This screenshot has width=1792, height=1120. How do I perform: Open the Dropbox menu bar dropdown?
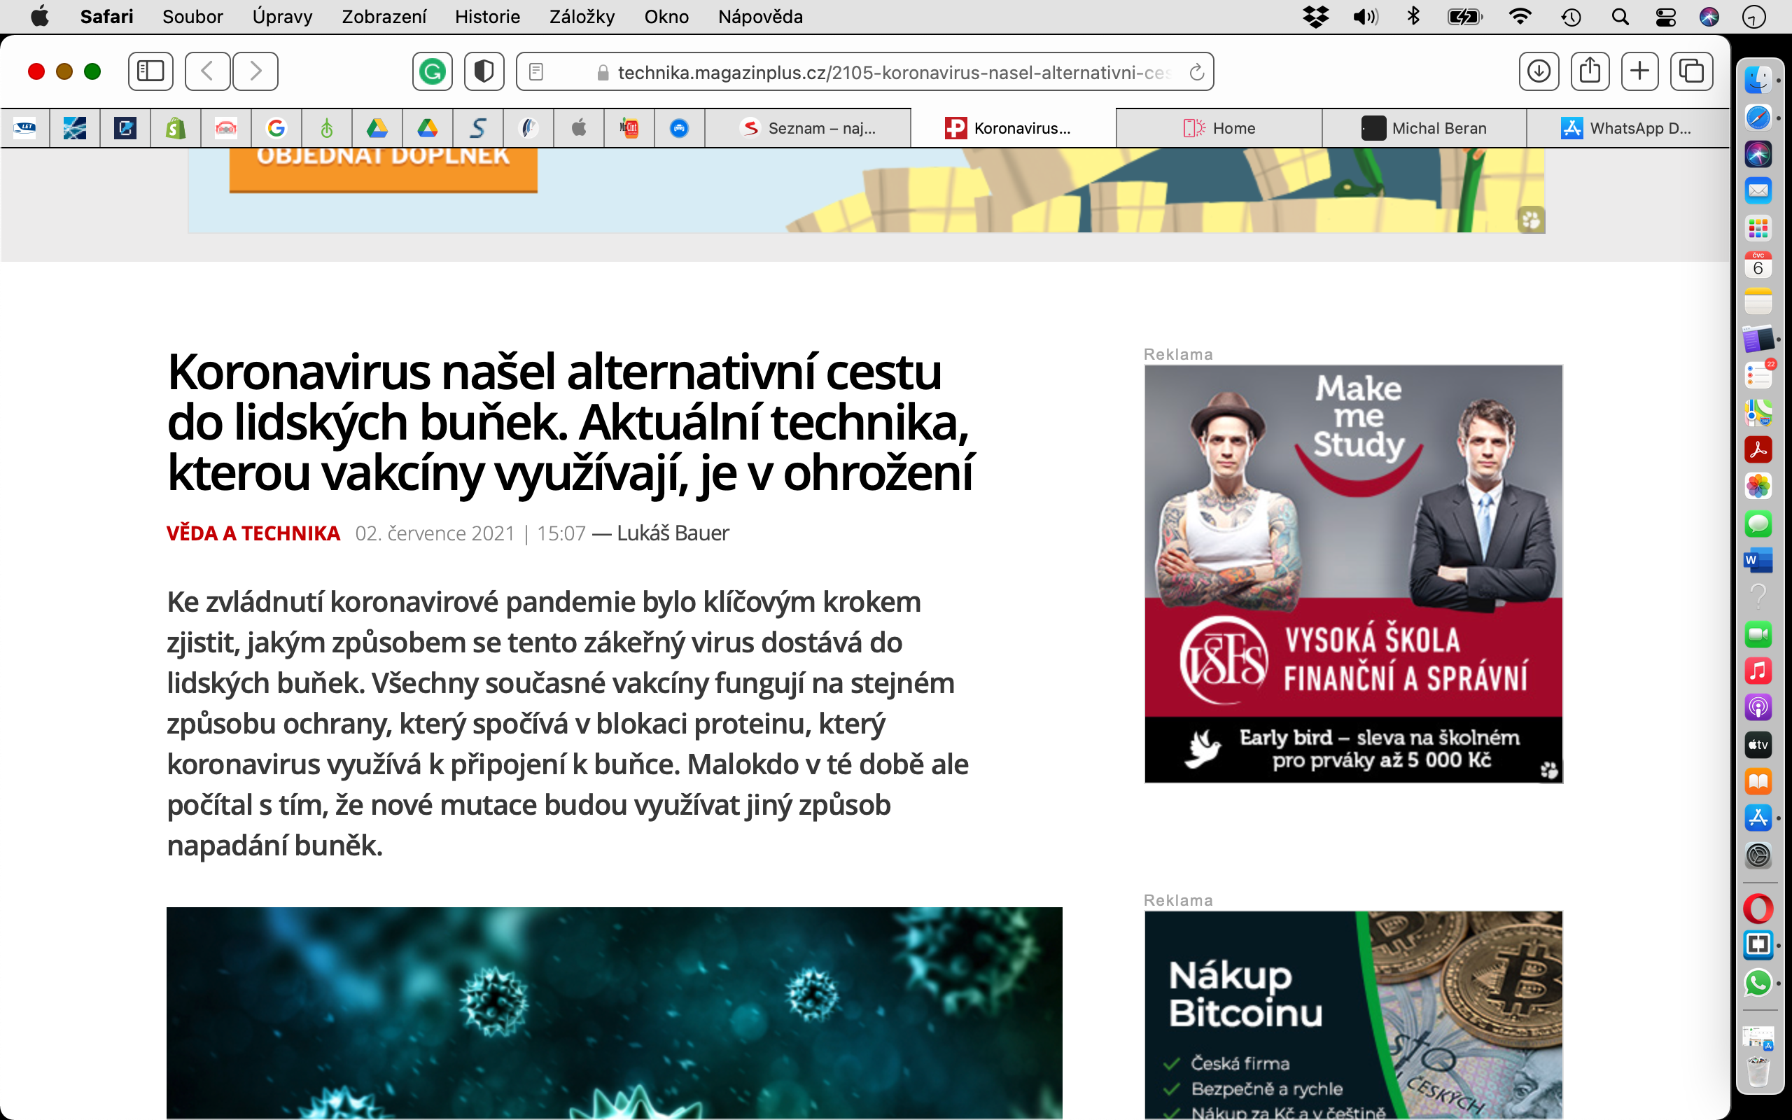pos(1315,16)
